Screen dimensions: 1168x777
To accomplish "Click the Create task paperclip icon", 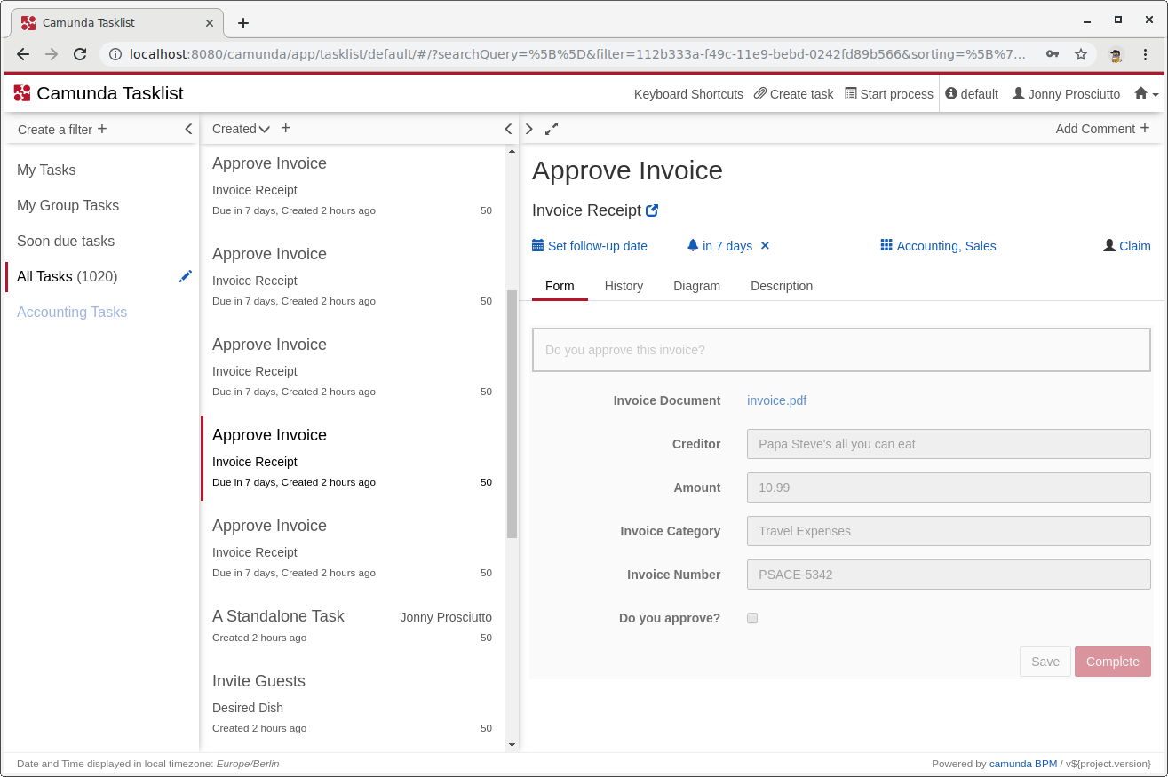I will pyautogui.click(x=760, y=93).
